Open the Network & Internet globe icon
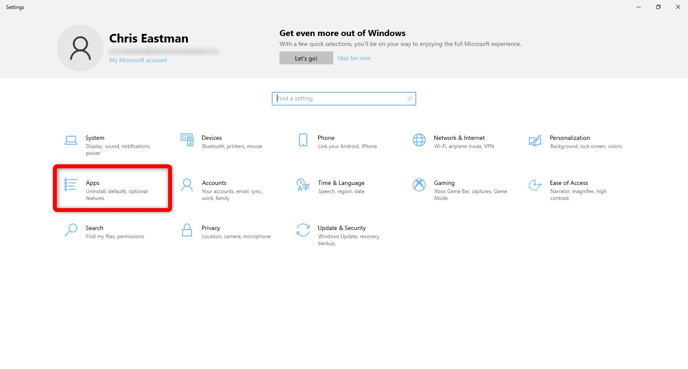Viewport: 688px width, 369px height. (x=419, y=140)
